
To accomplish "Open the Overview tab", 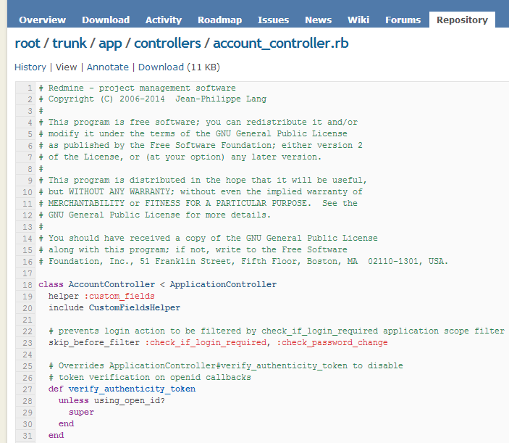I will (42, 20).
